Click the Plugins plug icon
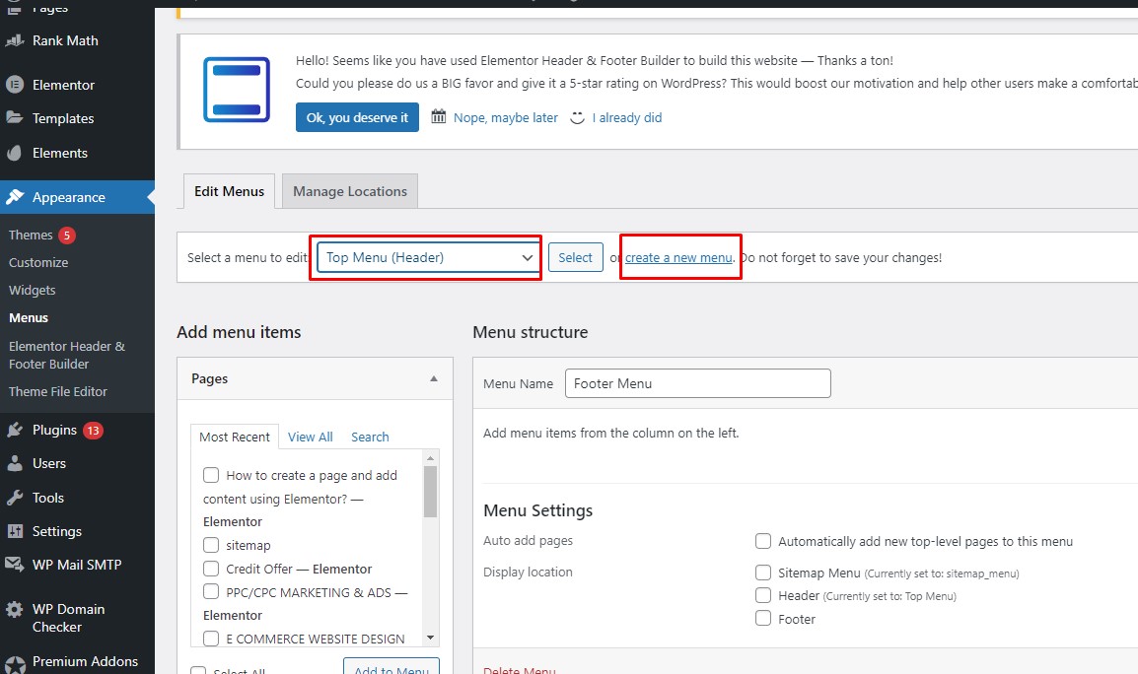 pyautogui.click(x=15, y=431)
